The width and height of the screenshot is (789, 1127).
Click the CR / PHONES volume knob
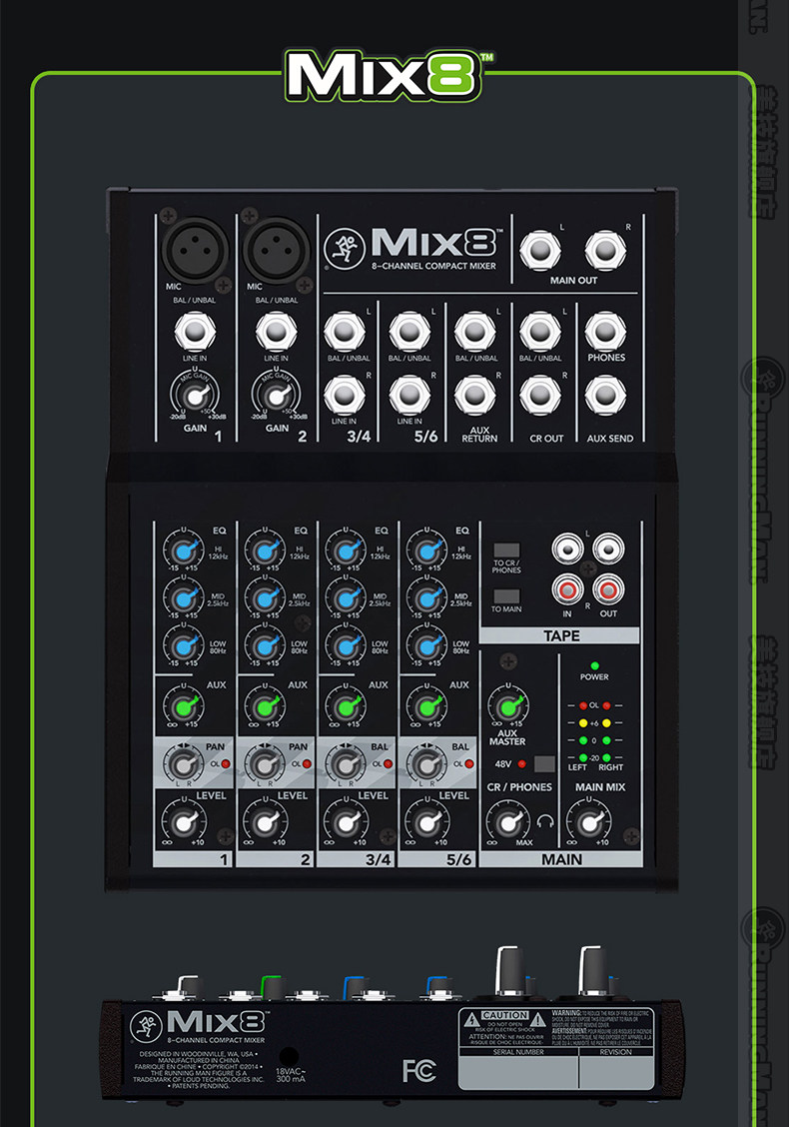click(x=508, y=821)
